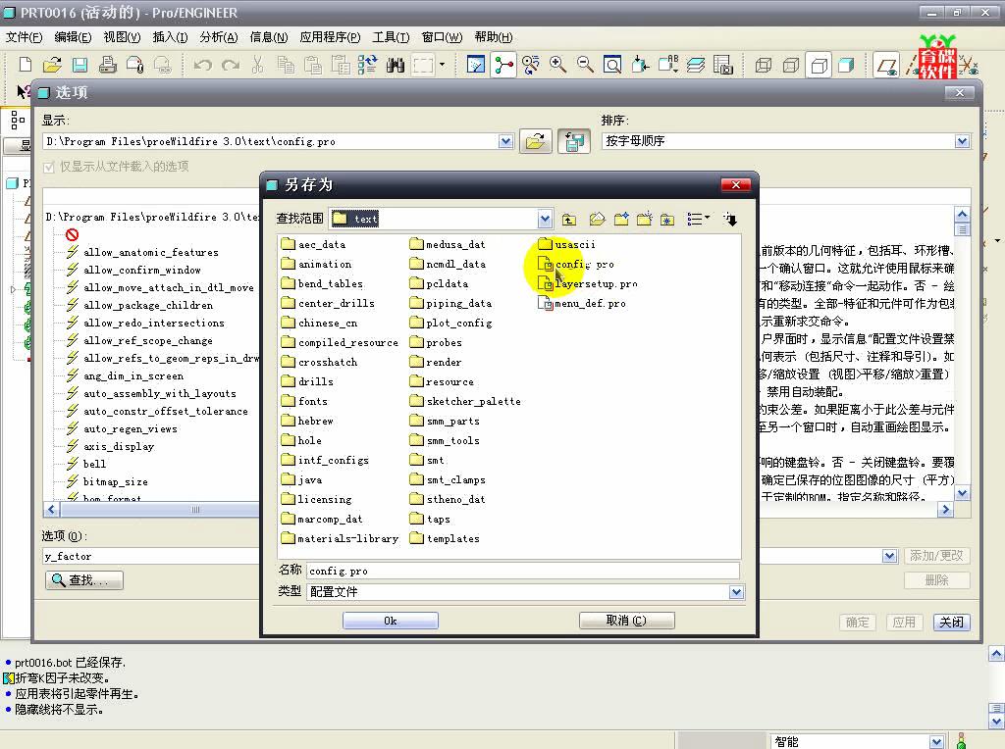The width and height of the screenshot is (1005, 749).
Task: Open the list view menu in Save As
Action: 698,220
